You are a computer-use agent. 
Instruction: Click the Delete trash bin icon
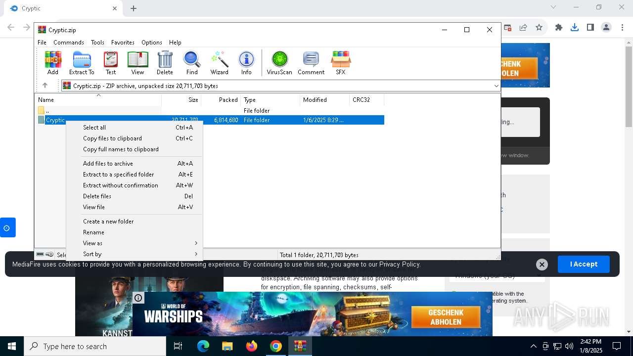click(165, 63)
